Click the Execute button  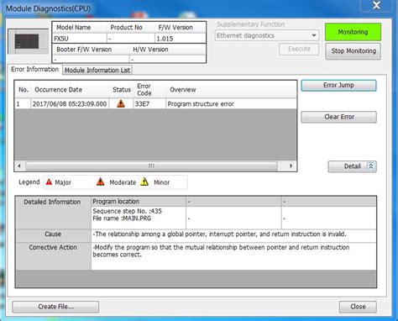(299, 49)
